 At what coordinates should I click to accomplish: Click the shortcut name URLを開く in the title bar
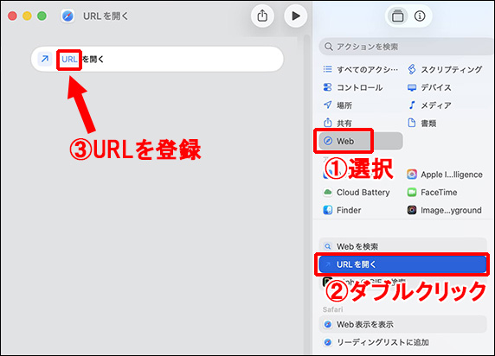[x=106, y=16]
